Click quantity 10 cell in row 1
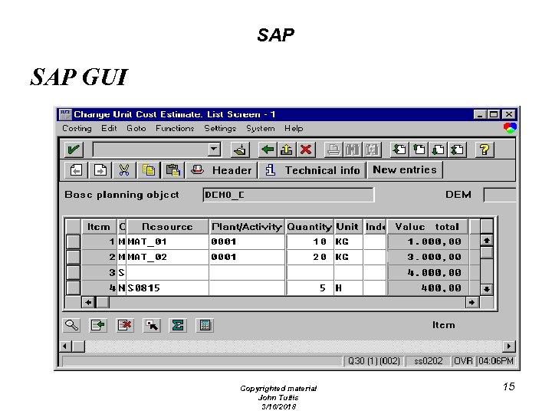Screen dimensions: 552x414 tap(310, 242)
